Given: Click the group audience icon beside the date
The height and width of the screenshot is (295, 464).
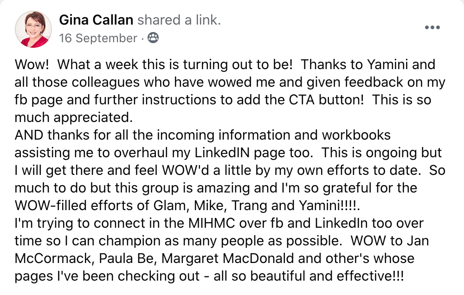Looking at the screenshot, I should [x=153, y=38].
